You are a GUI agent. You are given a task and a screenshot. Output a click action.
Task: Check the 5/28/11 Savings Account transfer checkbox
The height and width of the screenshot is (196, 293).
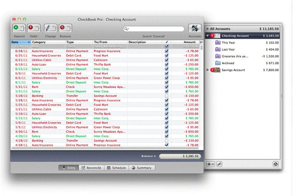click(167, 96)
